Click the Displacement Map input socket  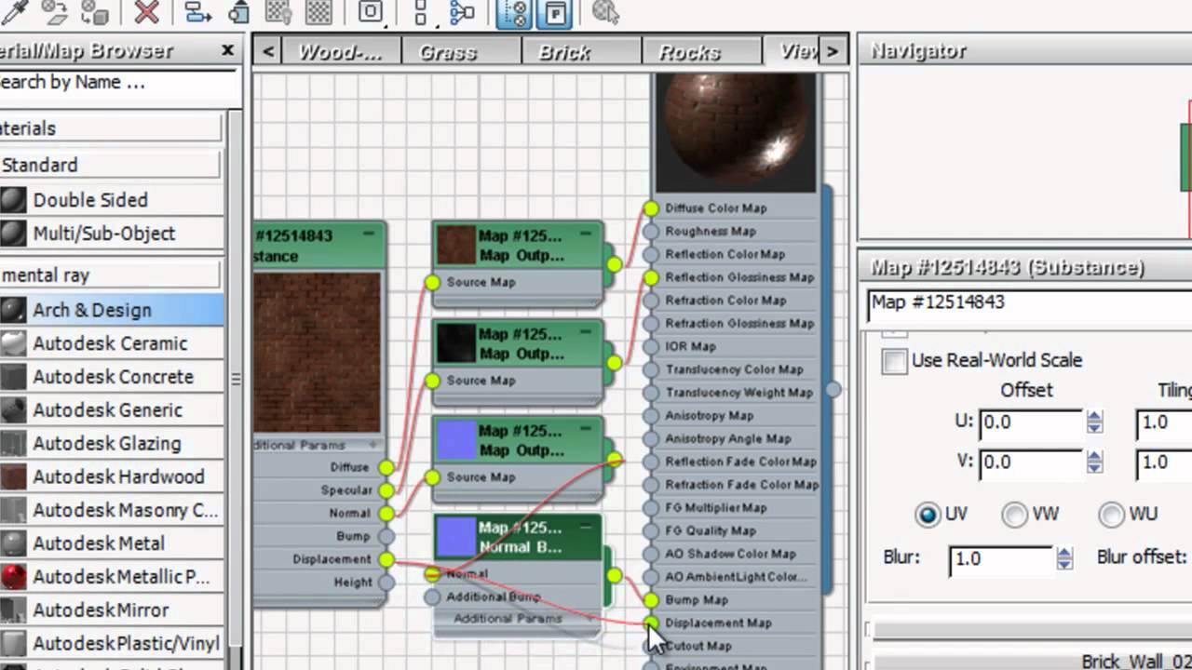click(x=650, y=623)
